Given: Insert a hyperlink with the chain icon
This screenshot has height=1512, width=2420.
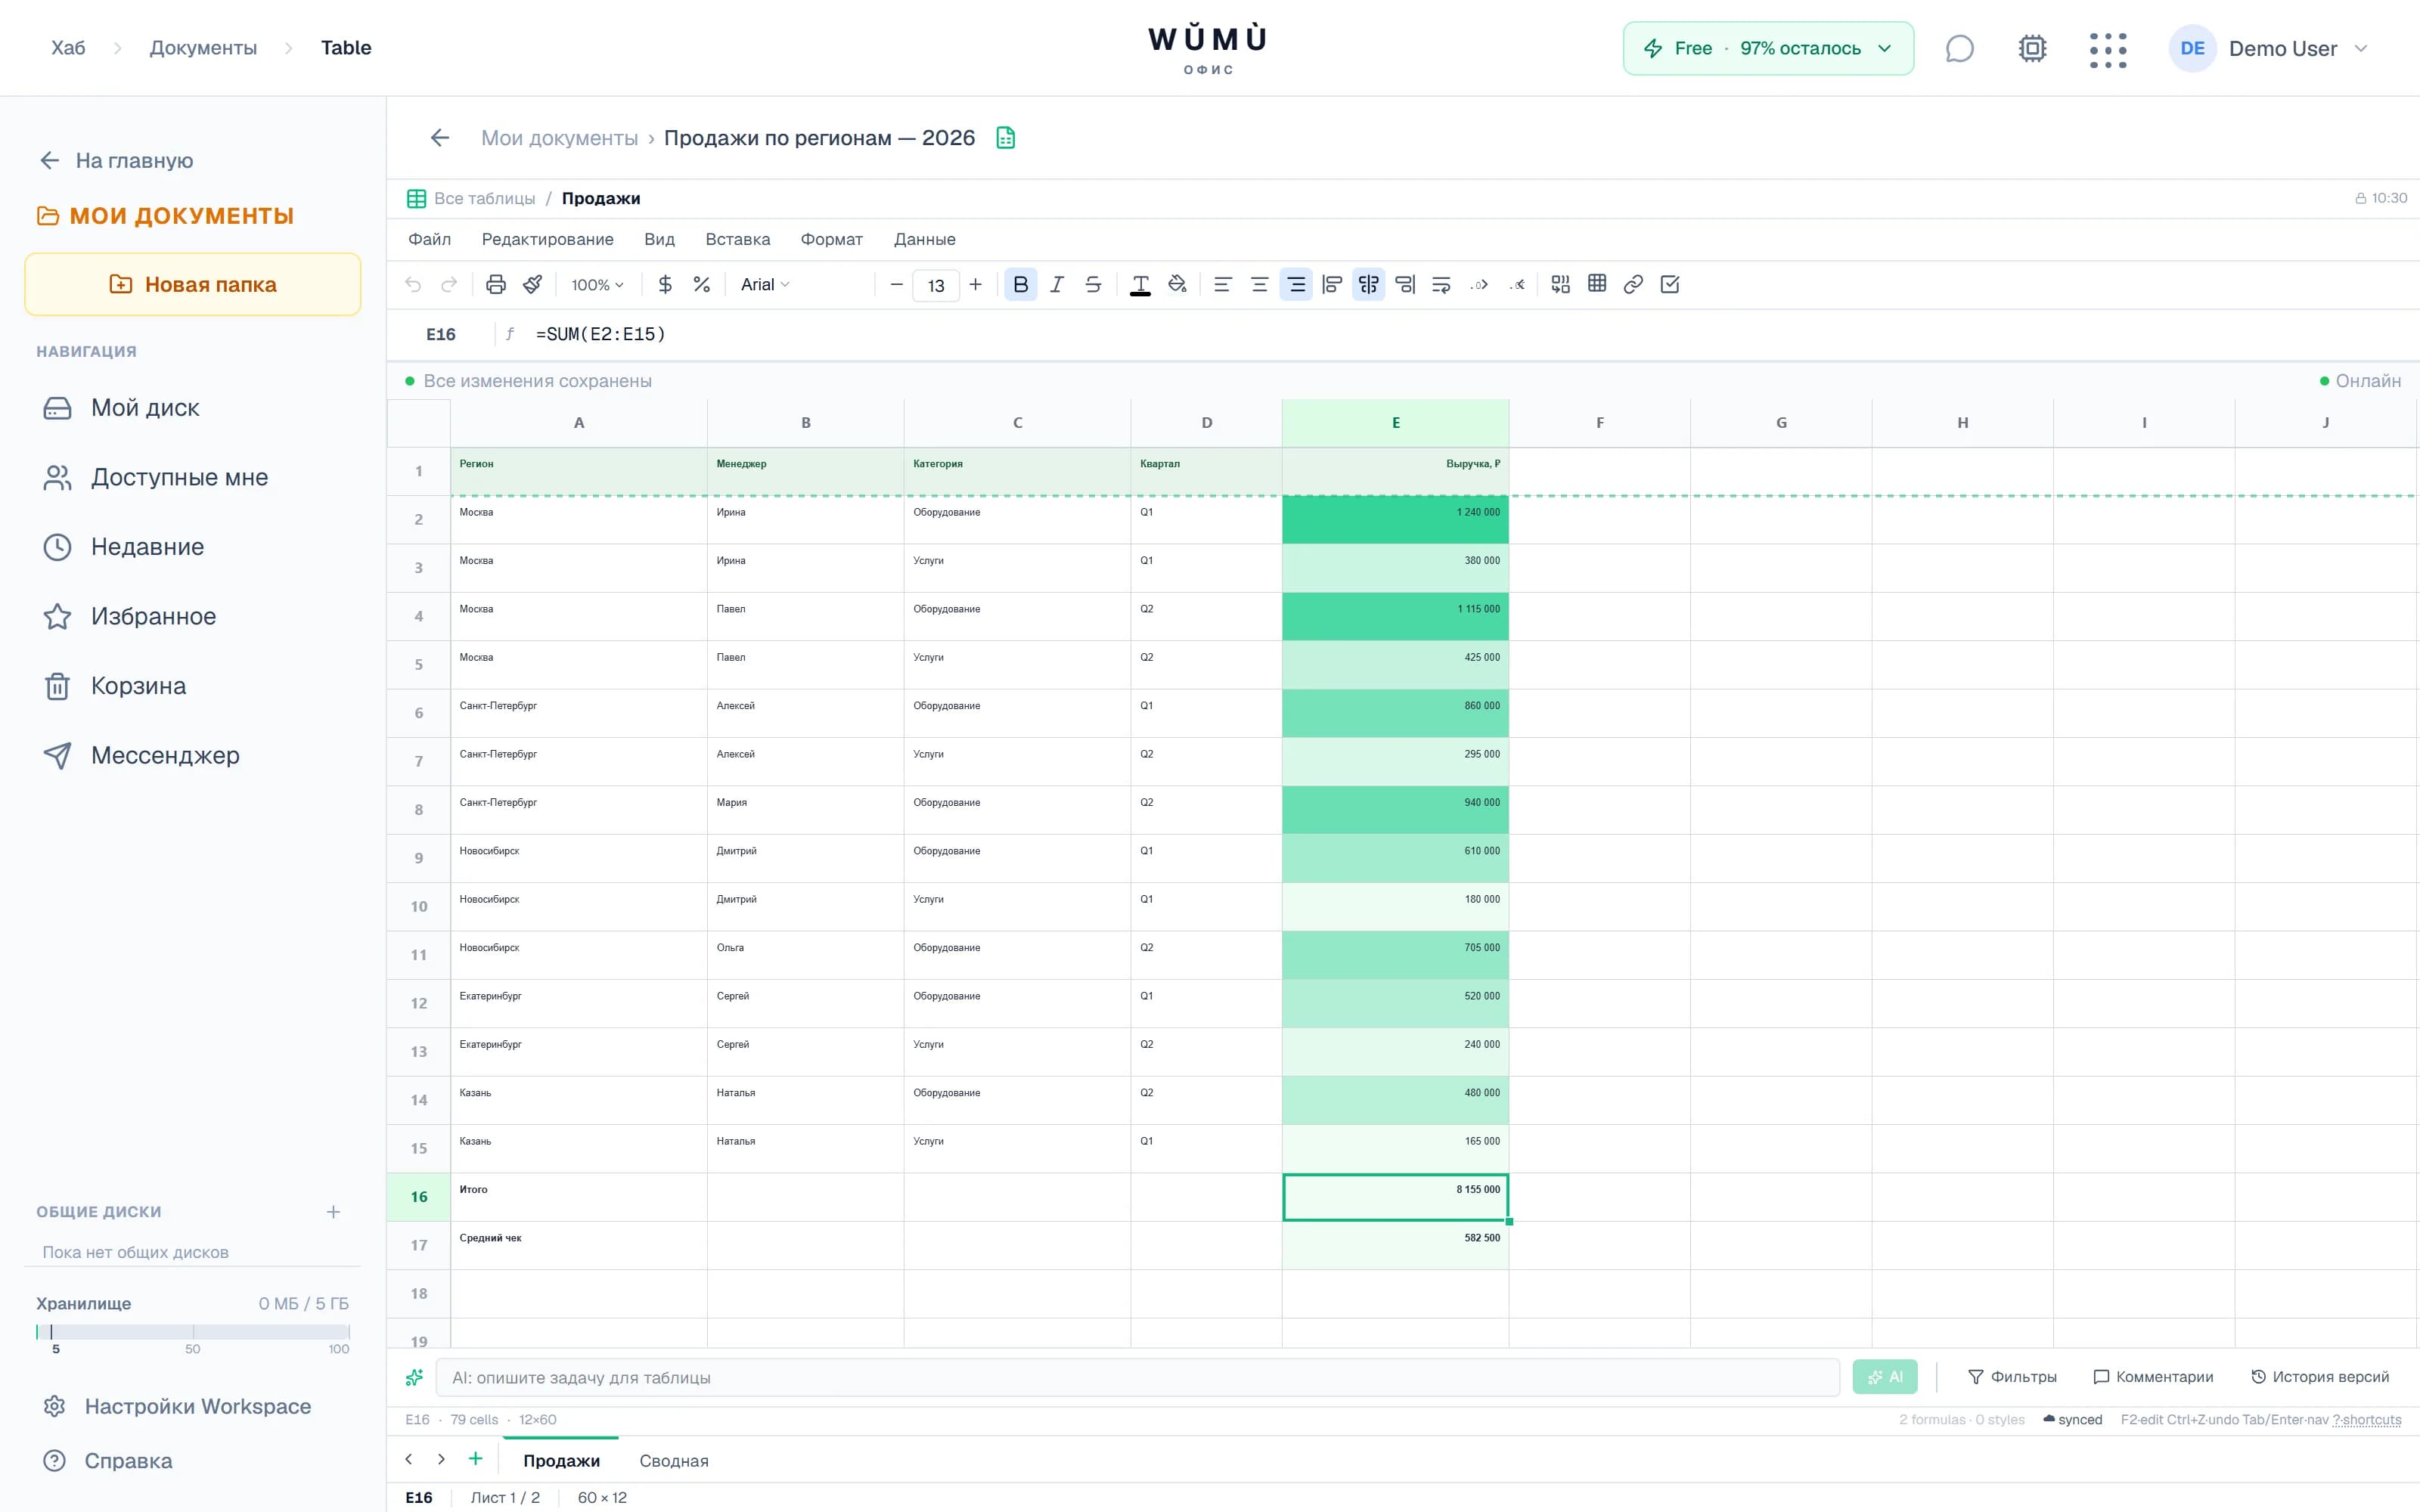Looking at the screenshot, I should (x=1634, y=285).
